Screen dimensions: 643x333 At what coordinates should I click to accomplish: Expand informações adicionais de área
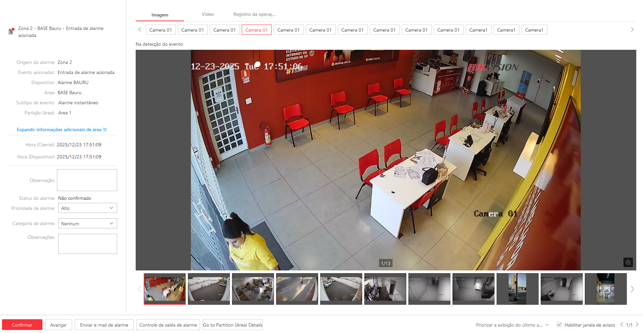62,129
